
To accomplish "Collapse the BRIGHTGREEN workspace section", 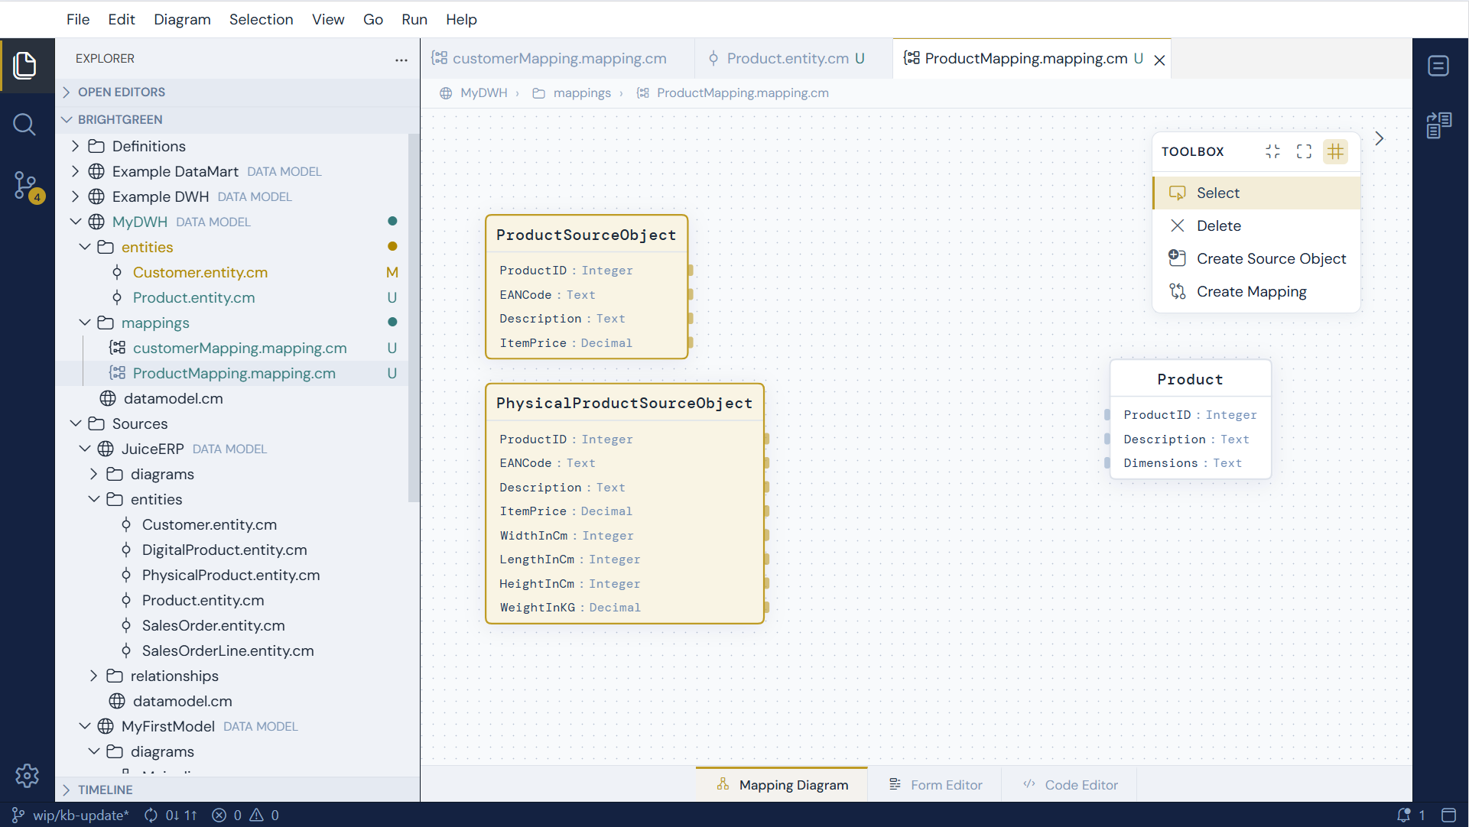I will click(x=237, y=120).
